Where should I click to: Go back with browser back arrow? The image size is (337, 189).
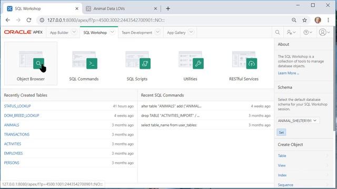point(8,20)
